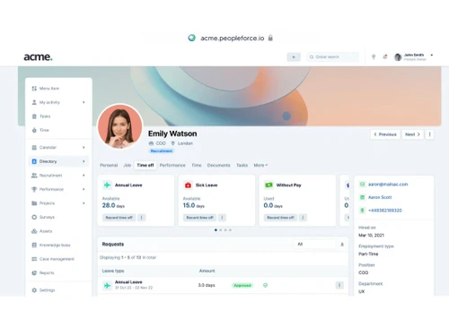Download requests with export icon

click(x=342, y=245)
